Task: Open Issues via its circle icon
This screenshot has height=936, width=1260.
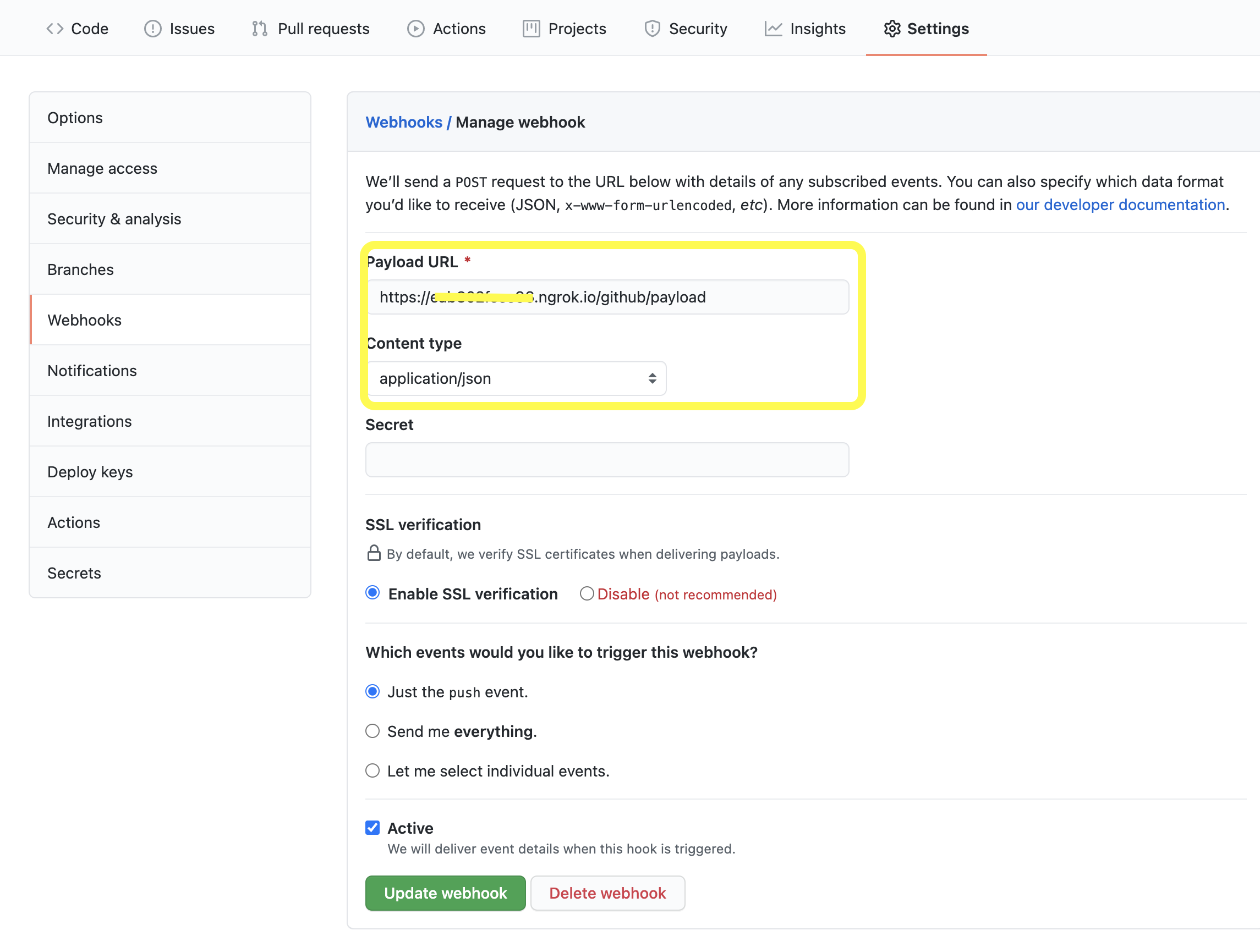Action: pos(152,29)
